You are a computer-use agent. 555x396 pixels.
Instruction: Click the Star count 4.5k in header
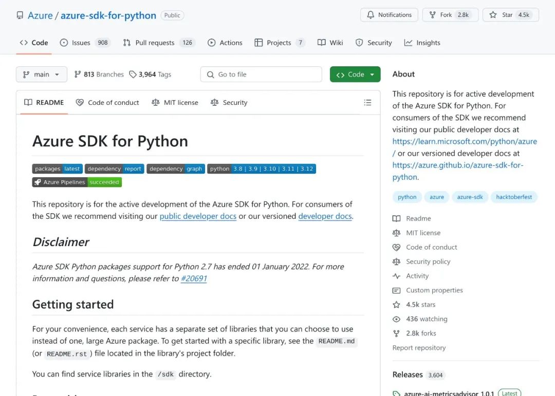tap(524, 15)
